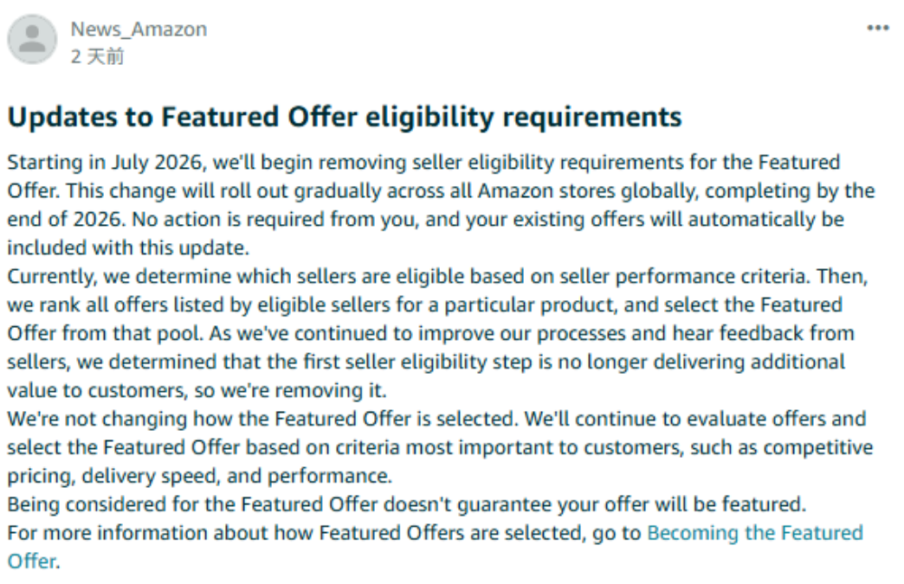
Task: Click the "2 天前" post timestamp
Action: pyautogui.click(x=97, y=56)
